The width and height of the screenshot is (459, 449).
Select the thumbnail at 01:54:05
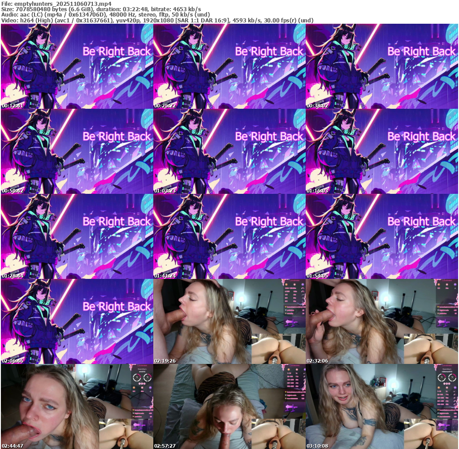tap(381, 236)
